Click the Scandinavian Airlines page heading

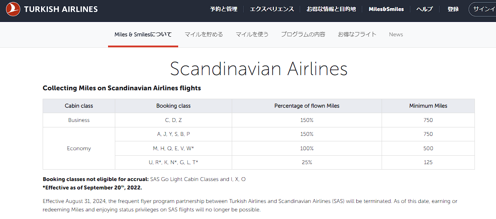click(258, 69)
